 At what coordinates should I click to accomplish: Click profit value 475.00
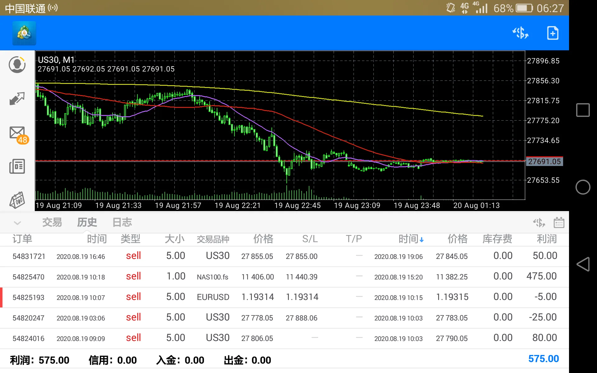[541, 276]
